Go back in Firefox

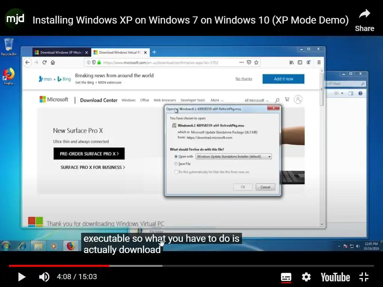point(28,62)
